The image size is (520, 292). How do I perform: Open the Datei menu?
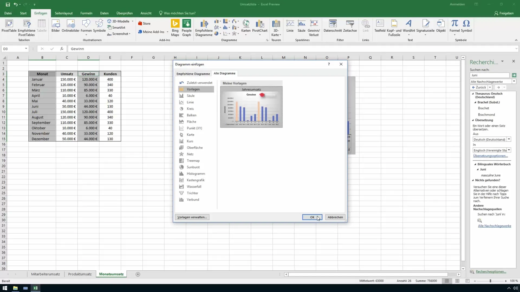click(8, 13)
